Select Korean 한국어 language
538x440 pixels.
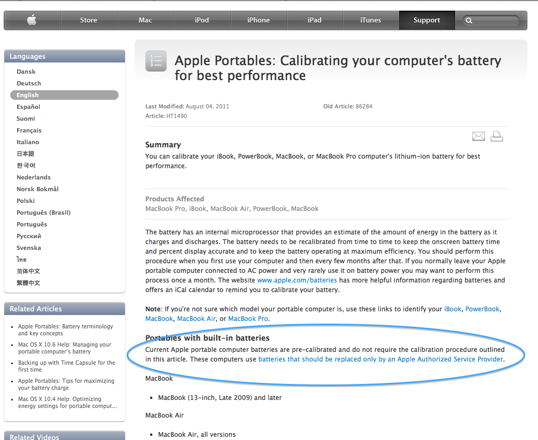26,166
